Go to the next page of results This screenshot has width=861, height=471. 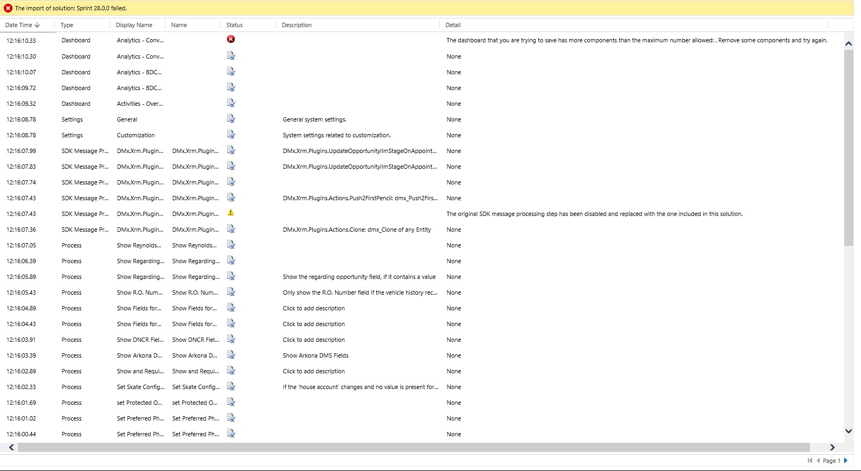(846, 461)
